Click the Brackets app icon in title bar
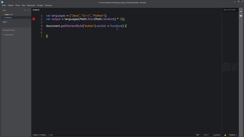244x137 pixels. pos(2,2)
